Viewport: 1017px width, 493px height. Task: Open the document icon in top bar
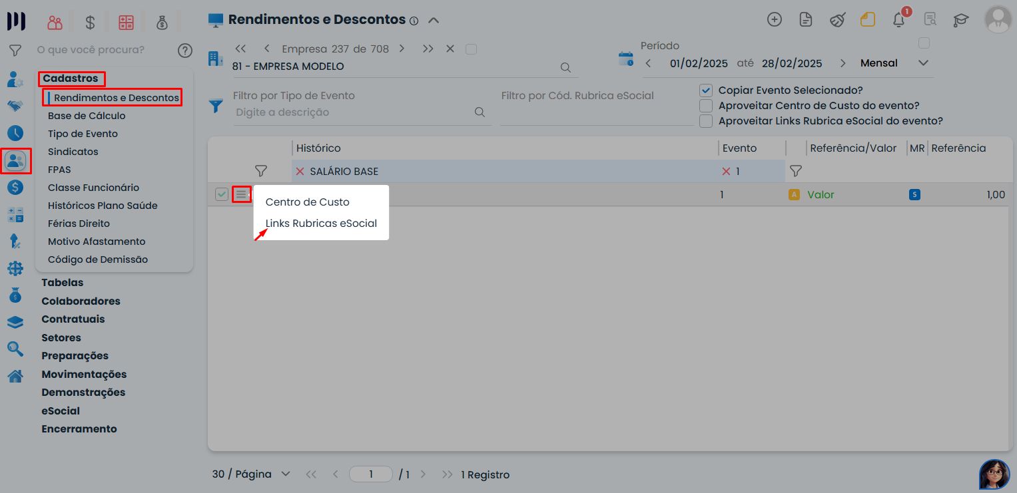806,19
